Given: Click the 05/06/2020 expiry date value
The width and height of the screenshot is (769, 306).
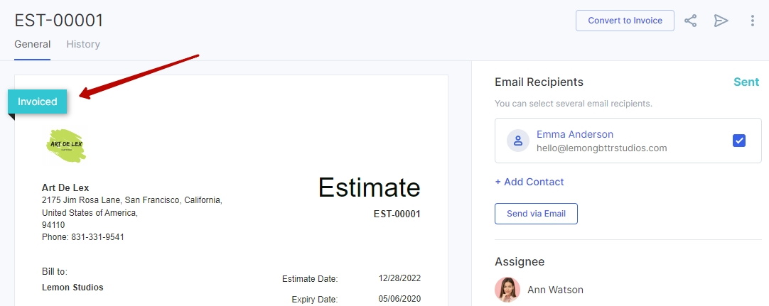Looking at the screenshot, I should point(399,299).
